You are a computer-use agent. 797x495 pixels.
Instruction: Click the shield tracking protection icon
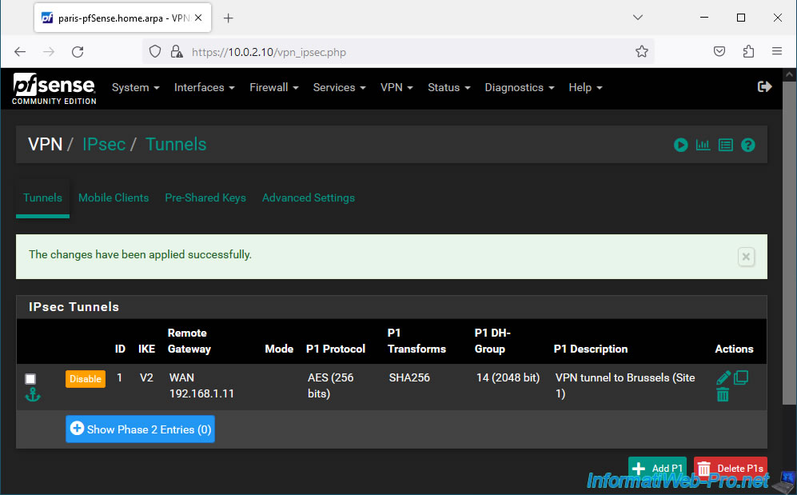point(155,52)
